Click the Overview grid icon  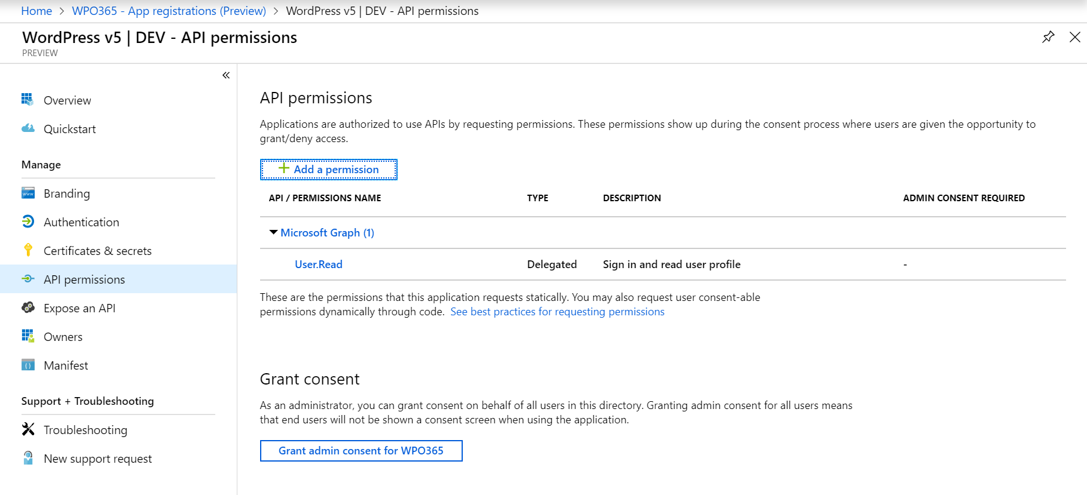28,99
